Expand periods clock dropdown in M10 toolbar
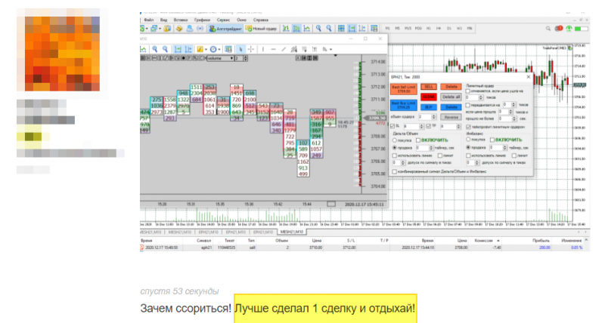Image resolution: width=605 pixels, height=323 pixels. [x=219, y=49]
